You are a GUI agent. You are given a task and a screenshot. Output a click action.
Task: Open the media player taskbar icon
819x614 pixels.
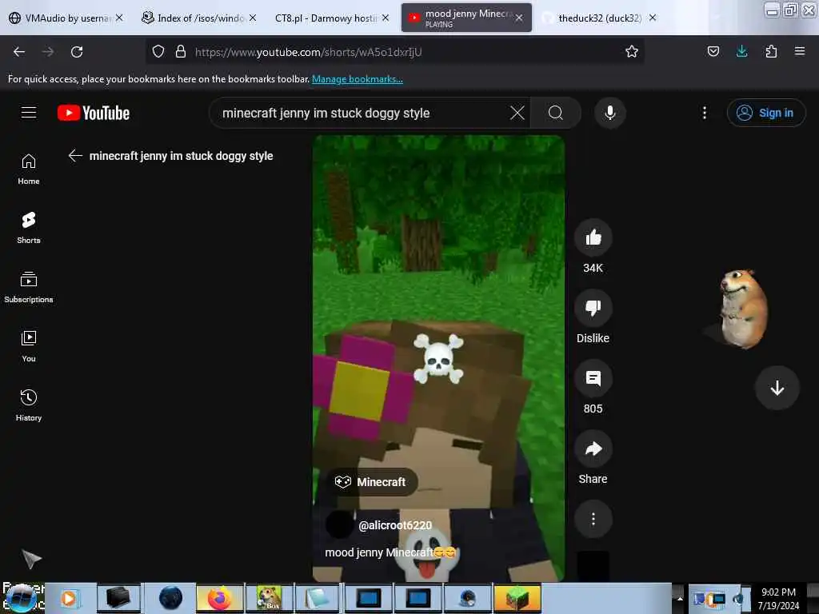pos(69,598)
